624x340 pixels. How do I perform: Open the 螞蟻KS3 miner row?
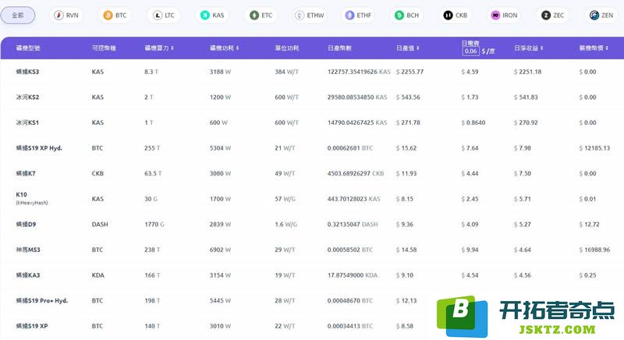tap(312, 72)
